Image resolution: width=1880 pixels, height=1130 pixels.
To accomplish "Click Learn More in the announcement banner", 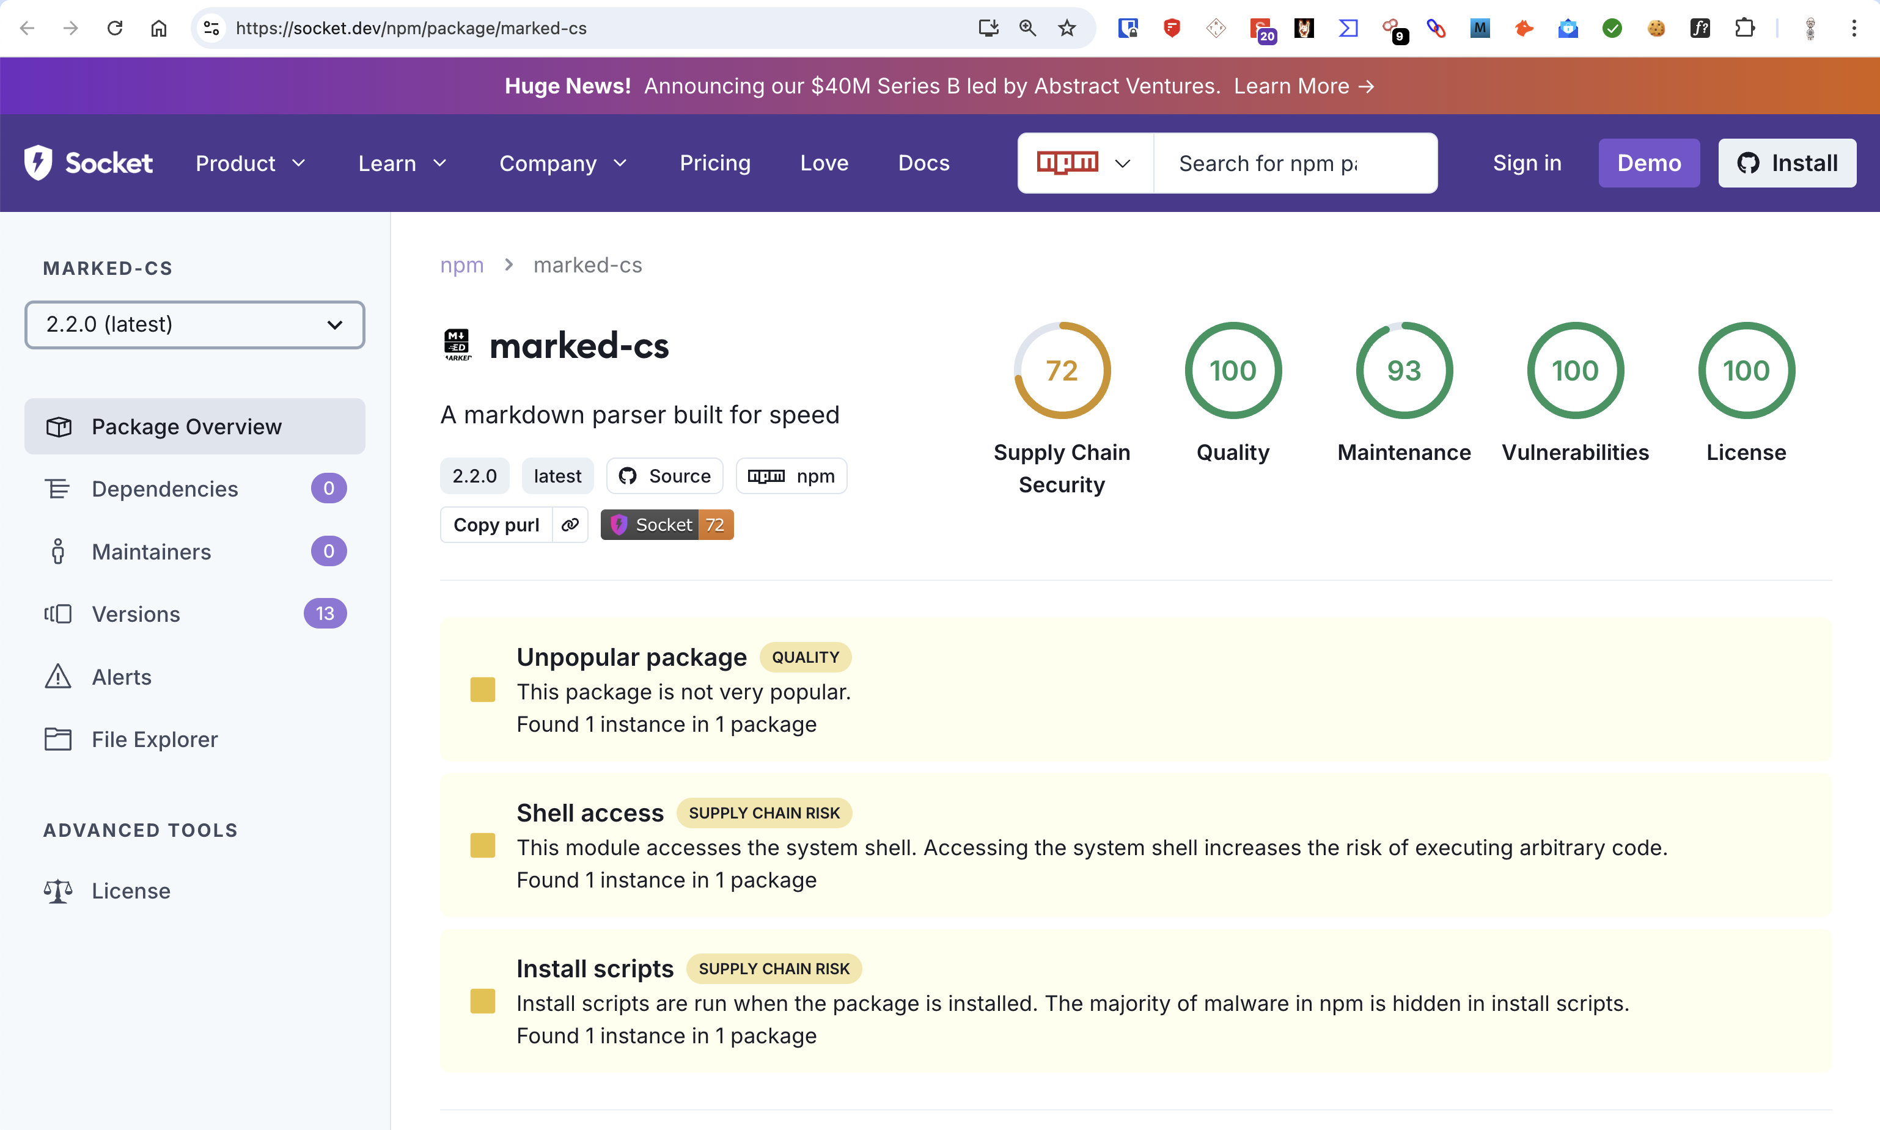I will pyautogui.click(x=1304, y=86).
